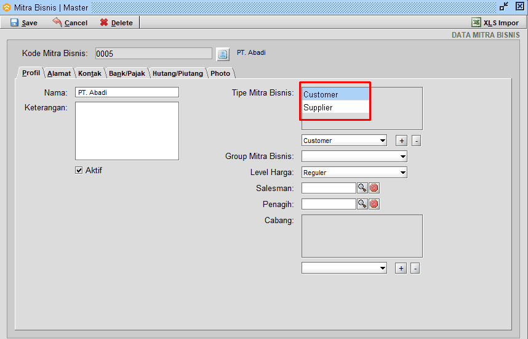Viewport: 528px width, 339px height.
Task: Click into the Keterangan text area
Action: [x=127, y=131]
